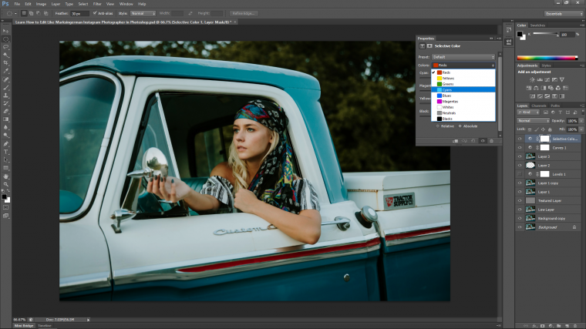This screenshot has height=329, width=586.
Task: Open the layer Kind filter dropdown
Action: (x=528, y=112)
